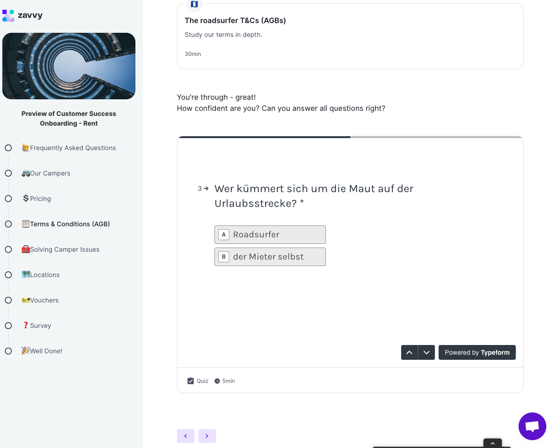Click the spiral building cover image
556x448 pixels.
coord(69,66)
